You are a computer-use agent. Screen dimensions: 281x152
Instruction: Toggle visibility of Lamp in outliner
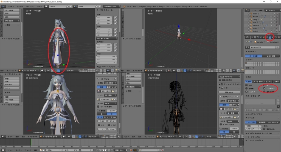tap(271, 19)
